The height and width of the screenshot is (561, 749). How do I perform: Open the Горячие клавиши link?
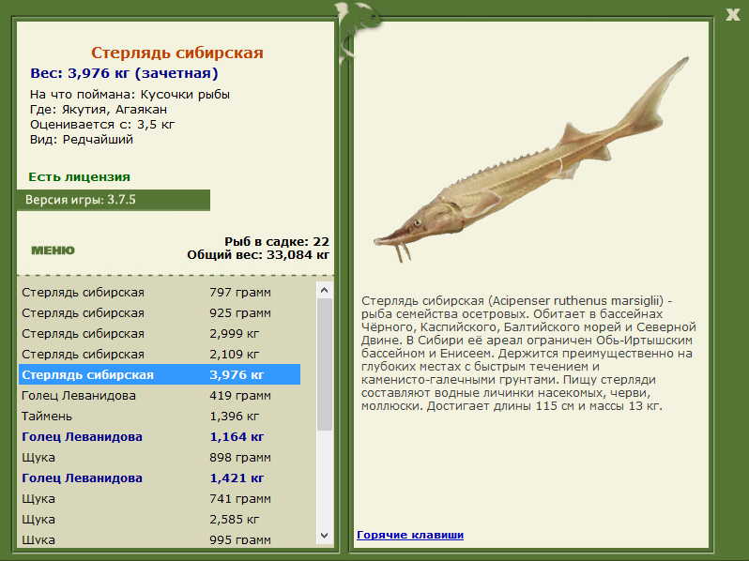(410, 535)
